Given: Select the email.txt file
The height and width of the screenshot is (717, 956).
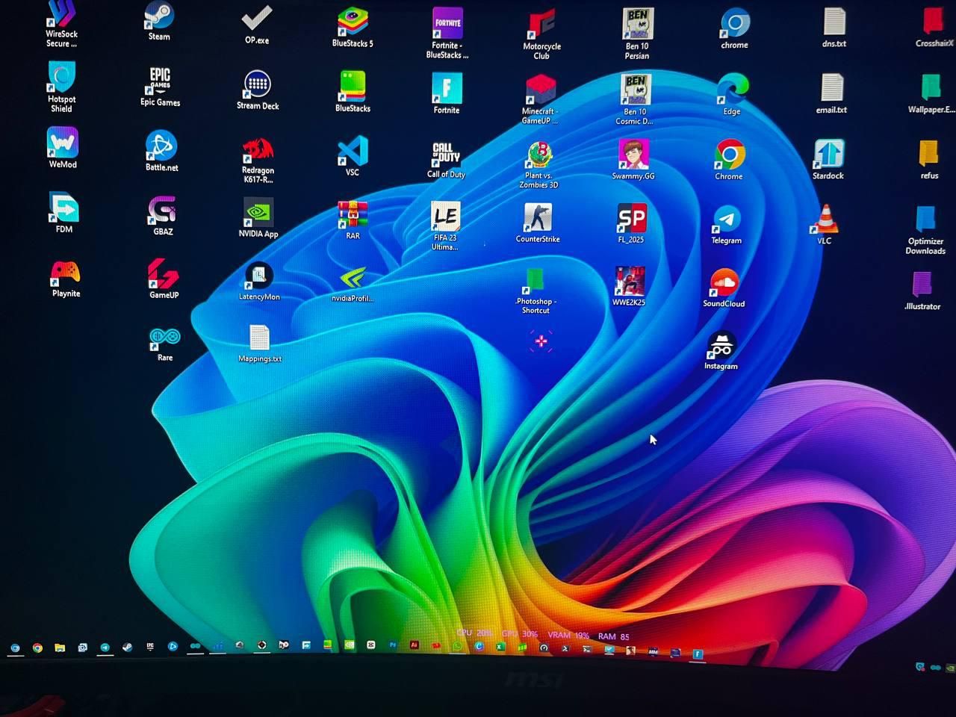Looking at the screenshot, I should point(831,94).
